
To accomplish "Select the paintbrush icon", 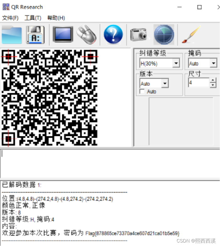I will 191,35.
